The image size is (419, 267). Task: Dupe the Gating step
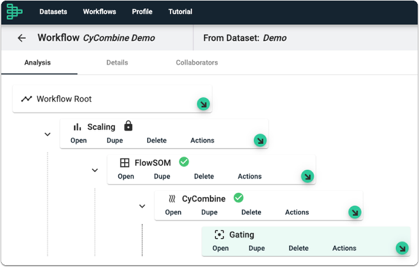click(257, 248)
